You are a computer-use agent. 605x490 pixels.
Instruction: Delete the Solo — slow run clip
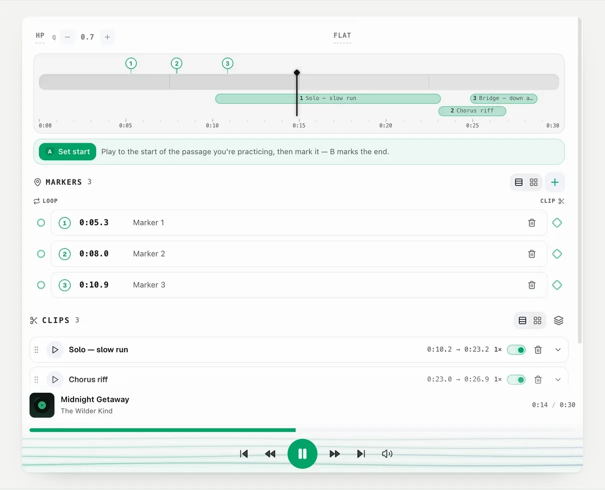coord(538,350)
